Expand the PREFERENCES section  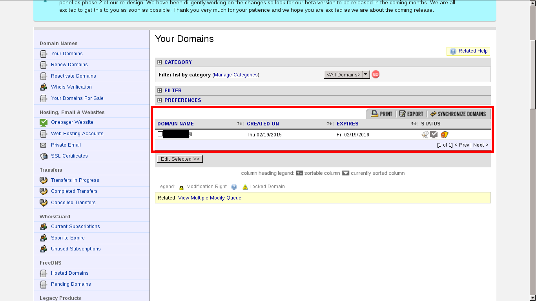pyautogui.click(x=159, y=100)
